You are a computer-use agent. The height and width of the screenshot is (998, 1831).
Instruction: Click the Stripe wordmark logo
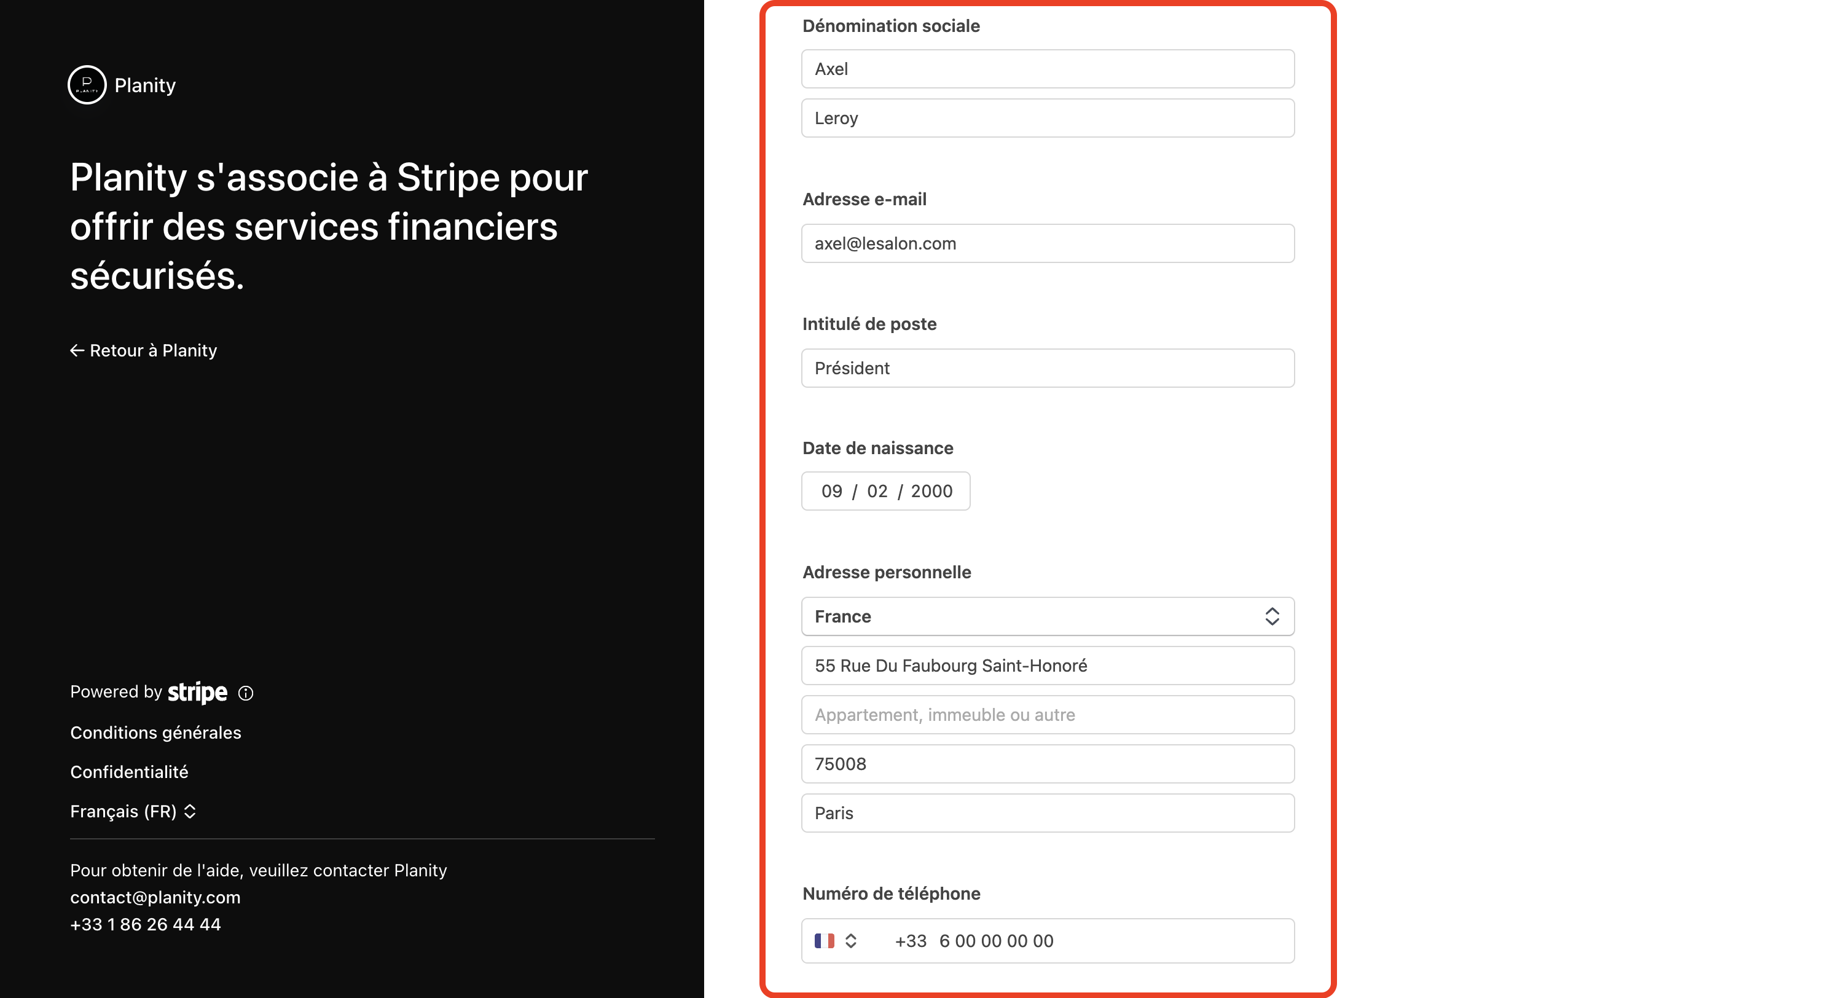tap(198, 693)
